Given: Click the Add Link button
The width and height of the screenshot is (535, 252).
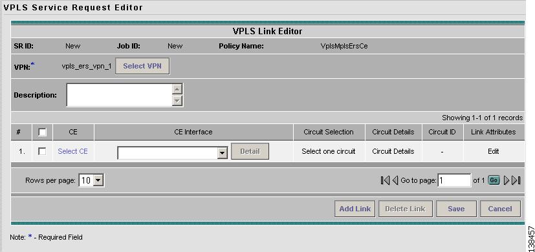Looking at the screenshot, I should pyautogui.click(x=355, y=209).
